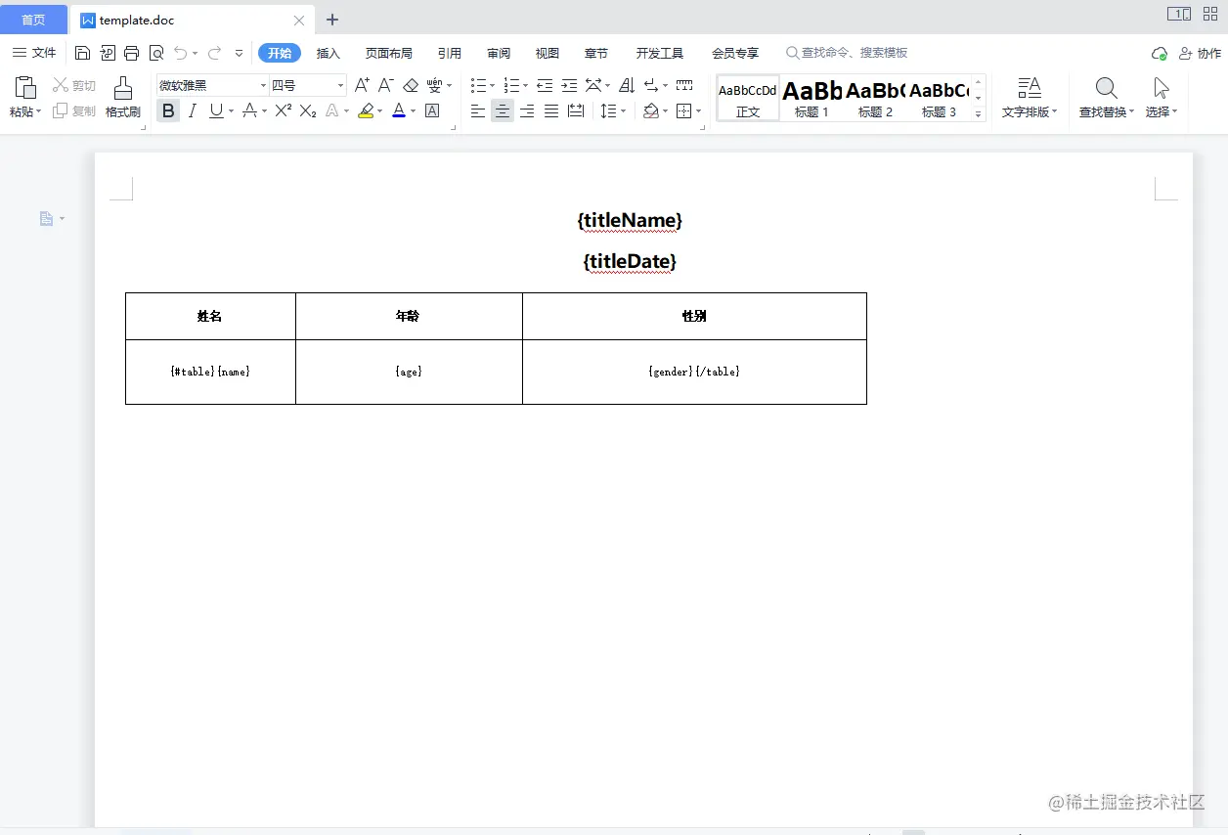Image resolution: width=1228 pixels, height=835 pixels.
Task: Click the paragraph shading paint bucket
Action: point(651,111)
